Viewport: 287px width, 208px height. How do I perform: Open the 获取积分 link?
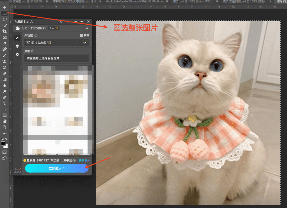pos(84,161)
